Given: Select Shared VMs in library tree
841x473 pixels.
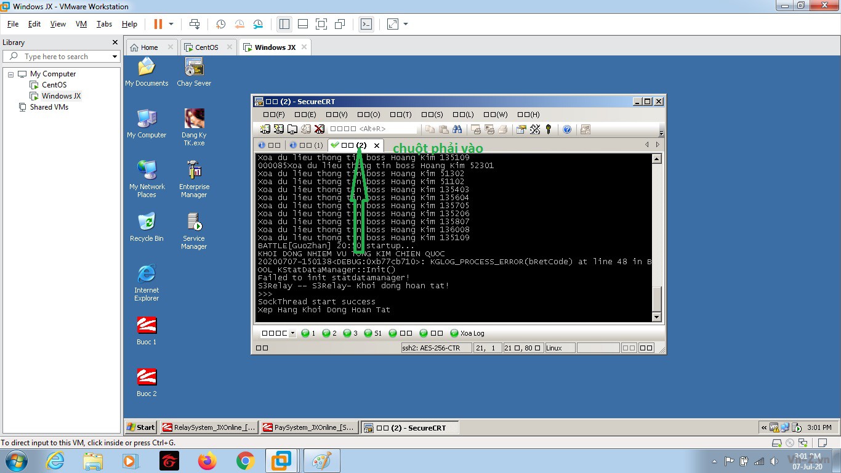Looking at the screenshot, I should click(x=49, y=107).
